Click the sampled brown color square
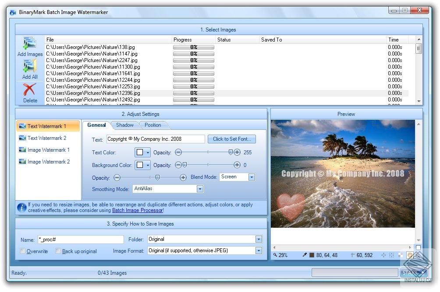This screenshot has width=440, height=292. (x=312, y=255)
